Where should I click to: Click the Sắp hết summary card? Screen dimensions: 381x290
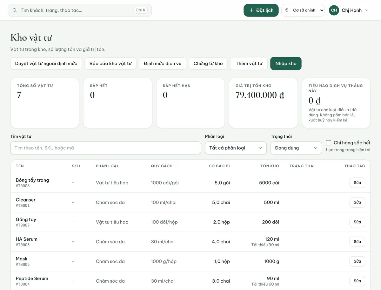click(x=117, y=103)
